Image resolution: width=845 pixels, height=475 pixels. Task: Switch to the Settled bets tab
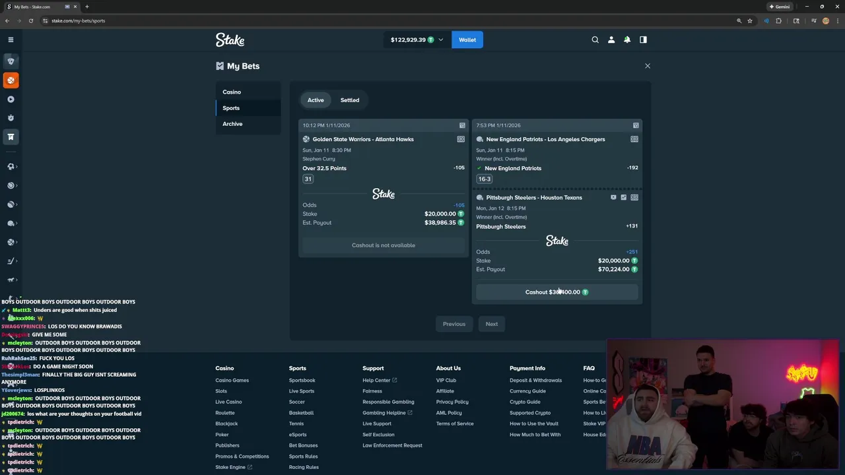tap(350, 100)
